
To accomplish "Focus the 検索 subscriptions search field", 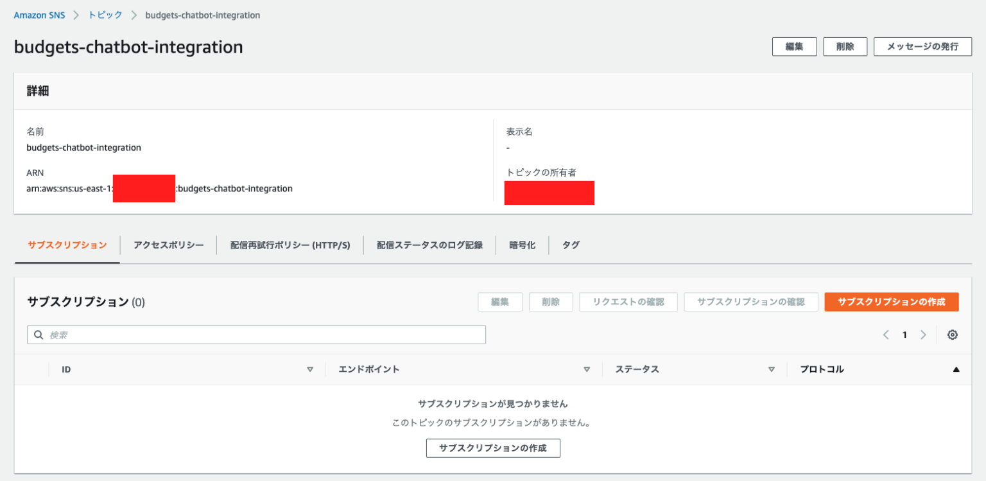I will pyautogui.click(x=256, y=335).
